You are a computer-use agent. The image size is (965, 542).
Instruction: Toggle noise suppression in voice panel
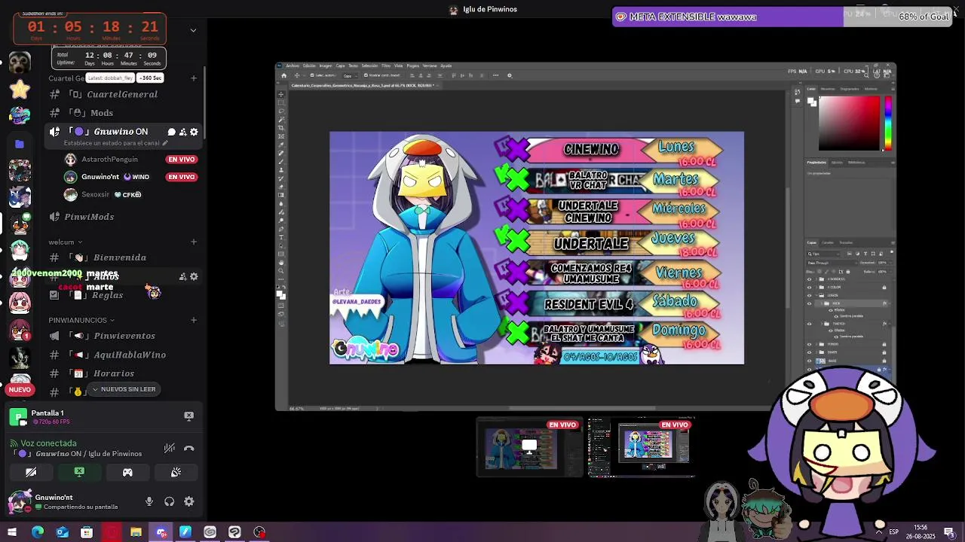click(170, 449)
